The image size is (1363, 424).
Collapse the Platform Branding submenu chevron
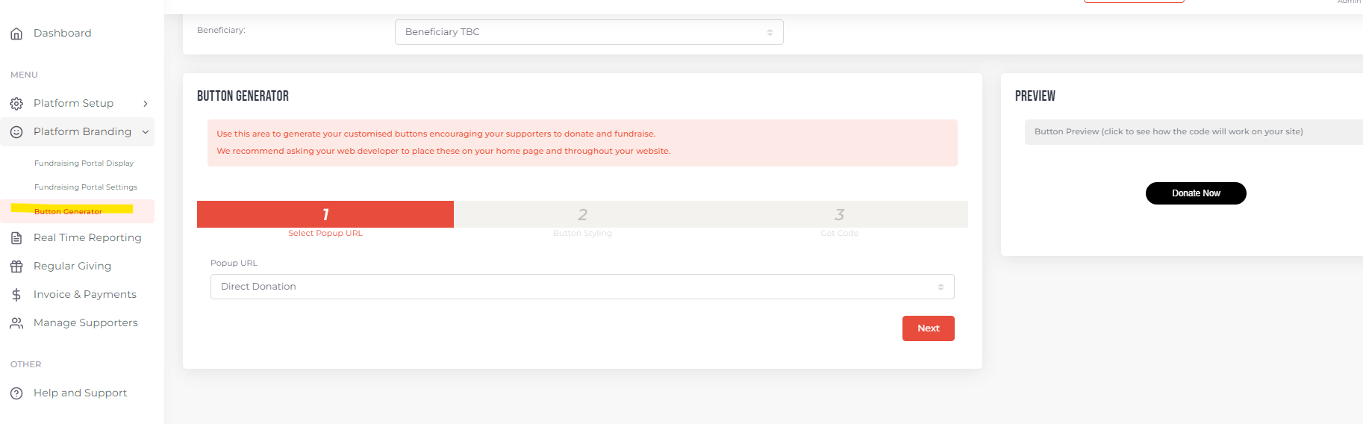(x=146, y=132)
